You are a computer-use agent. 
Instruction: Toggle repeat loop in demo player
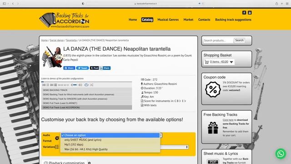[86, 85]
